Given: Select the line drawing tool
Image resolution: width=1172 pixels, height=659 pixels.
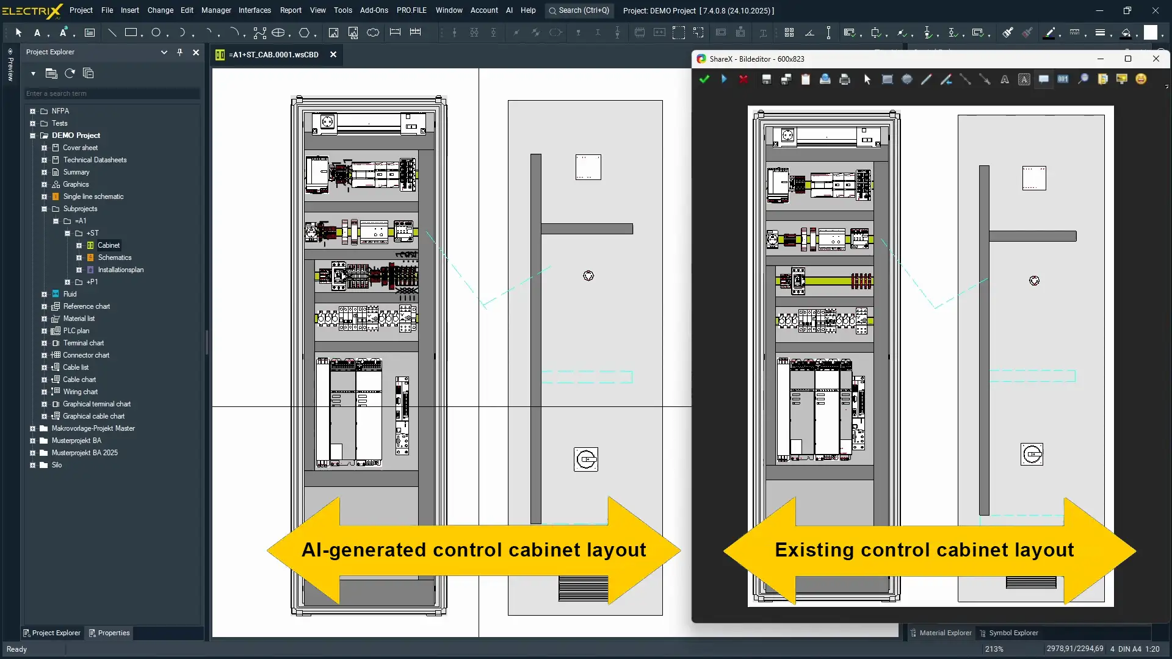Looking at the screenshot, I should point(112,33).
